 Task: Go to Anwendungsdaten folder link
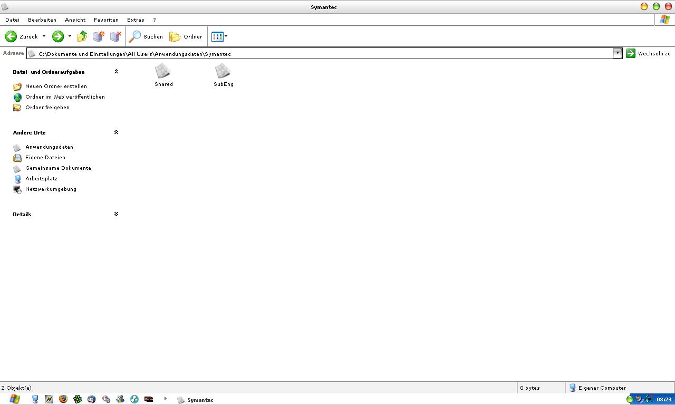(x=49, y=147)
